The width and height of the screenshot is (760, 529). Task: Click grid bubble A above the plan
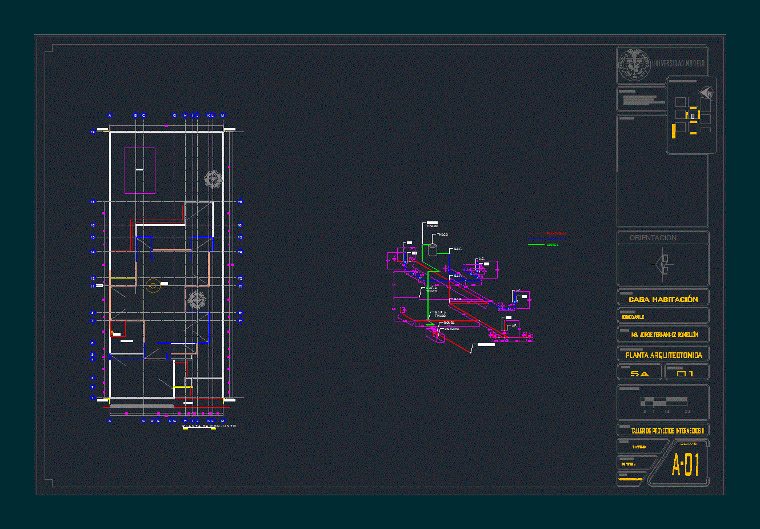pos(110,116)
